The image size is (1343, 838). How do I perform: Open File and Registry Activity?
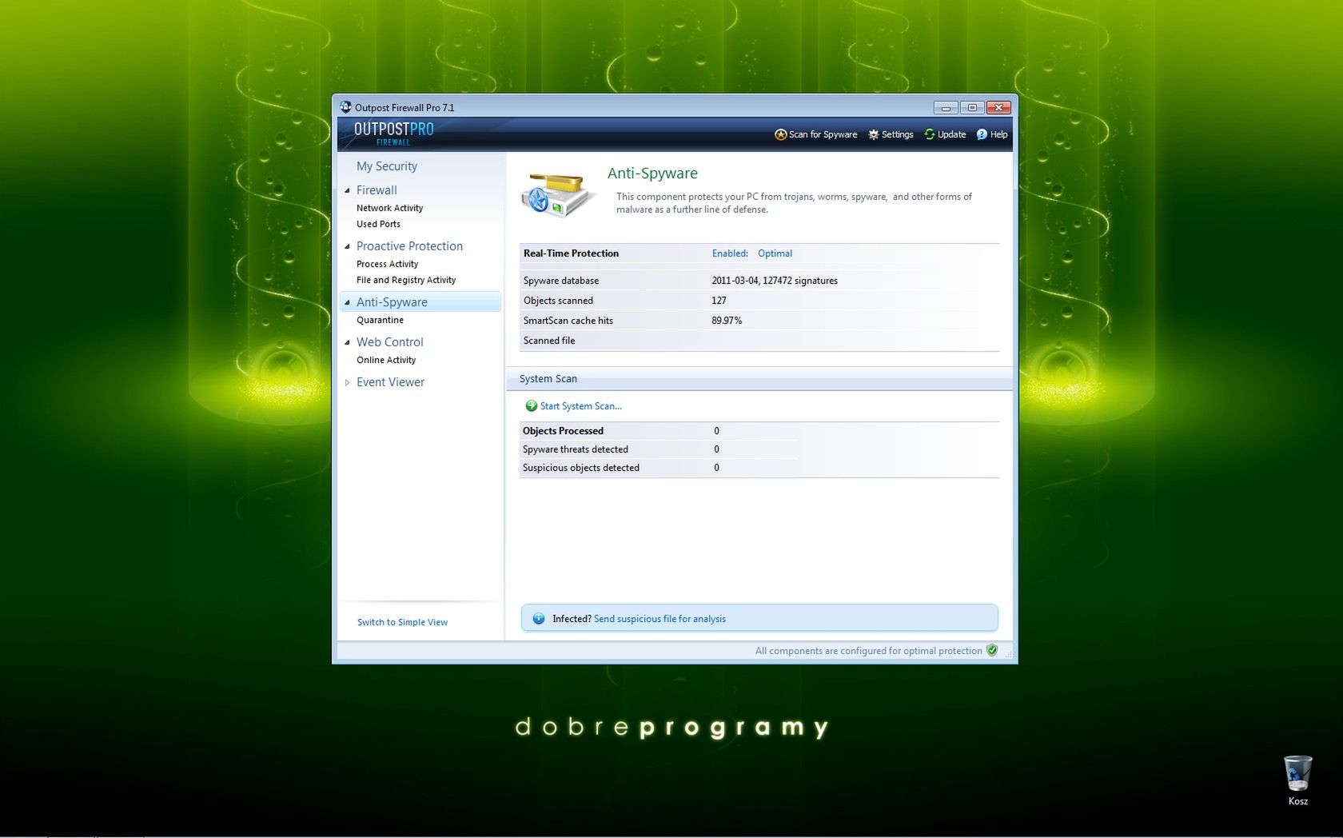(406, 280)
